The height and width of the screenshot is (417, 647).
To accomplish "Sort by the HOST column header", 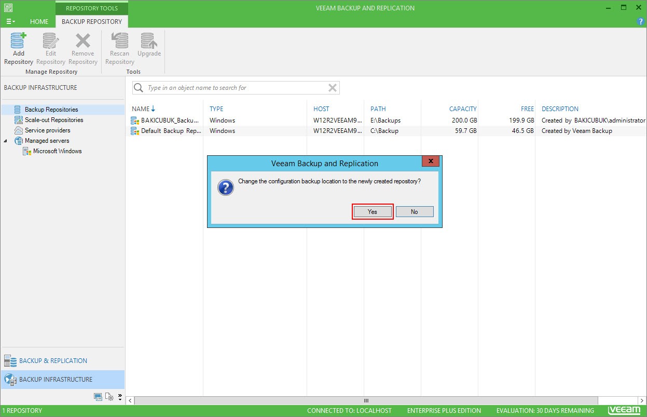I will (321, 109).
